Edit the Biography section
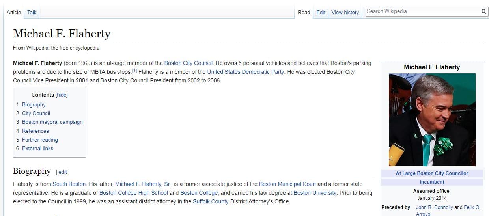This screenshot has height=216, width=489. point(63,172)
